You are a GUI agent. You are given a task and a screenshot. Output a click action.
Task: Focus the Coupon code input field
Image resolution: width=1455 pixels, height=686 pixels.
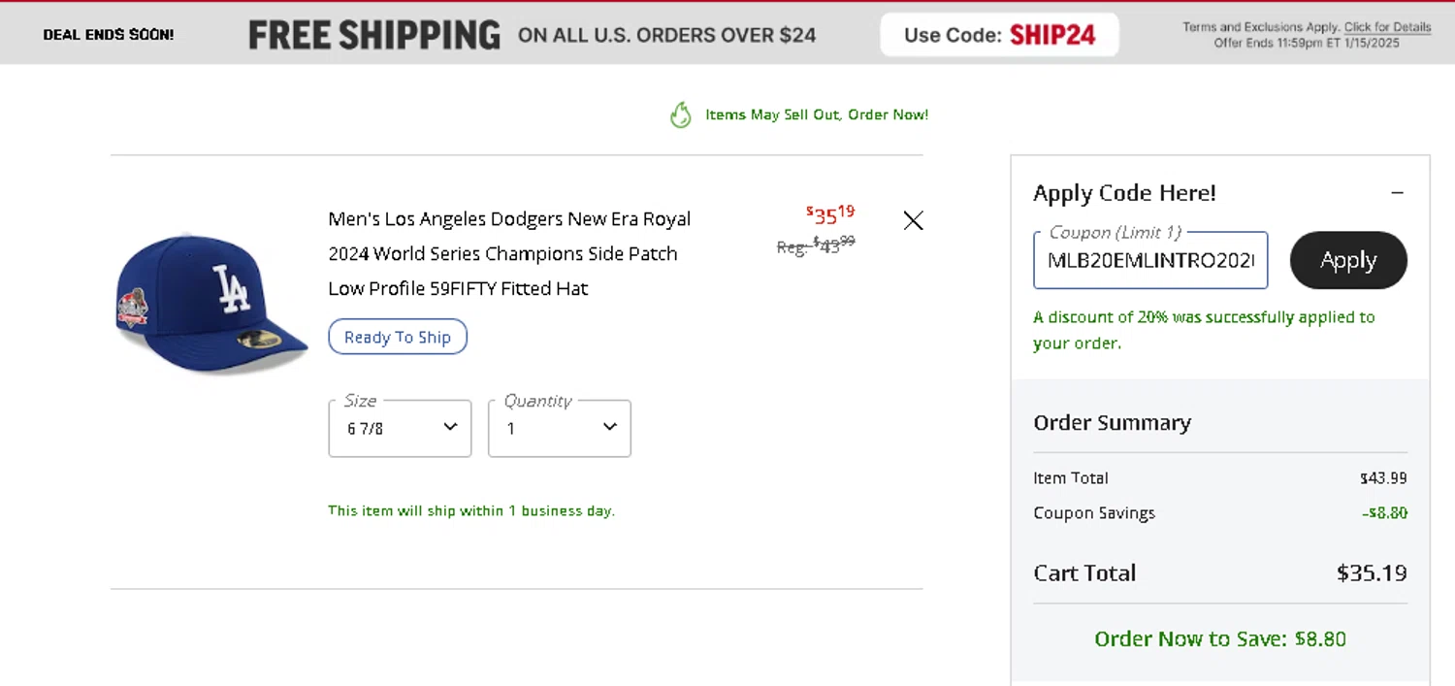pyautogui.click(x=1150, y=260)
